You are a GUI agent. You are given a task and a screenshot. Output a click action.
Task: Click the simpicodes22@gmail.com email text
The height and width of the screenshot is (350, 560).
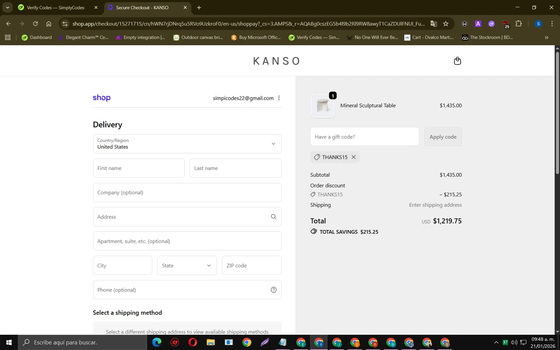pyautogui.click(x=243, y=98)
